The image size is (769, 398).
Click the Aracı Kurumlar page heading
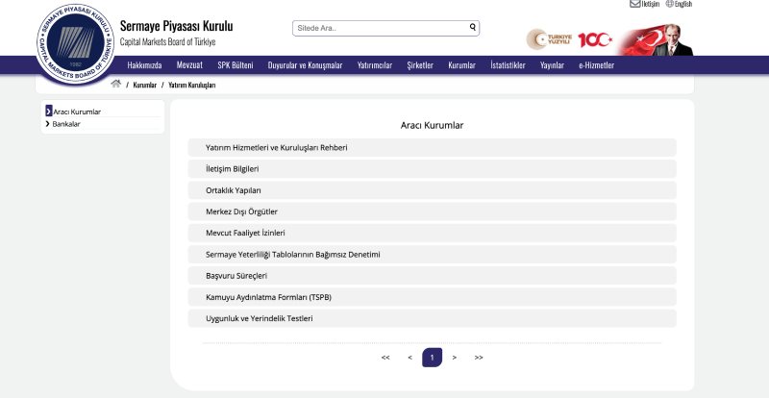pos(432,125)
